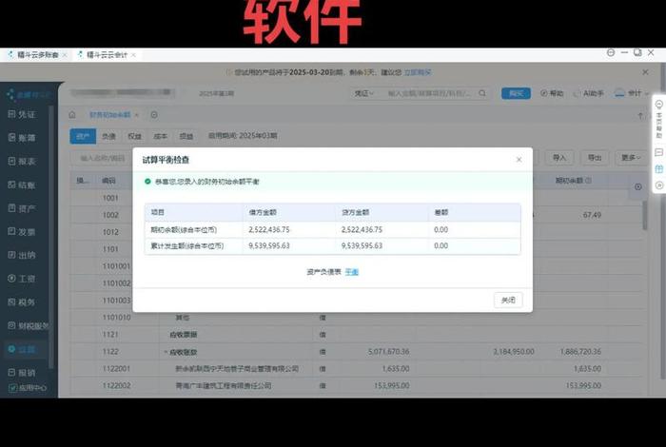Select the 资产 category tab
The height and width of the screenshot is (447, 666).
[x=83, y=136]
